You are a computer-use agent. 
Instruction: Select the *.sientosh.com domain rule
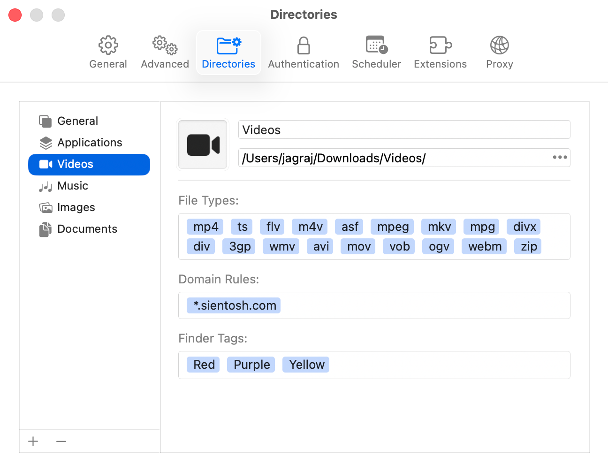(x=233, y=305)
